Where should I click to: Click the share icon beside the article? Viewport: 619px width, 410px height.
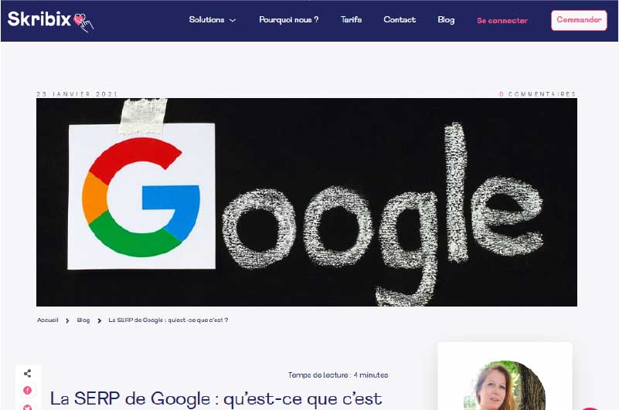click(27, 373)
